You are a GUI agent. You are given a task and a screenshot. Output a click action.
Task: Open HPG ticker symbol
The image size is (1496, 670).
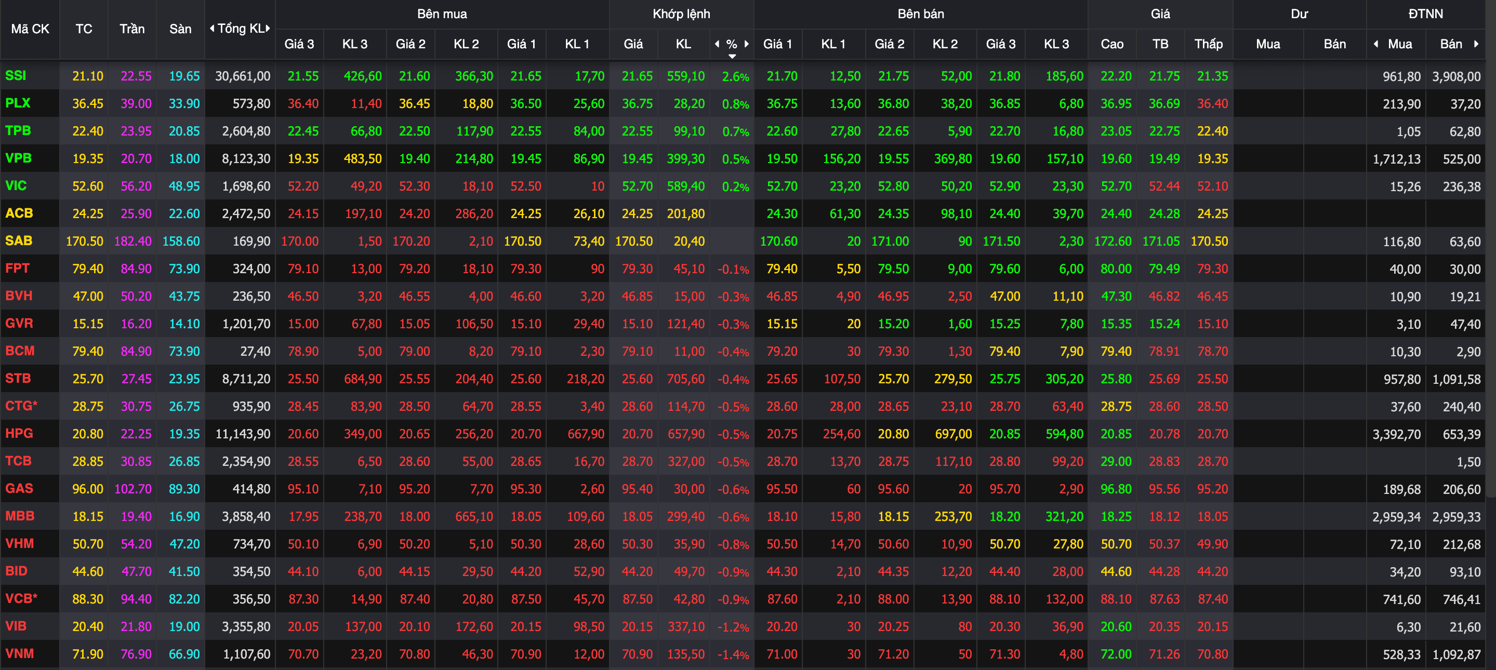click(19, 433)
